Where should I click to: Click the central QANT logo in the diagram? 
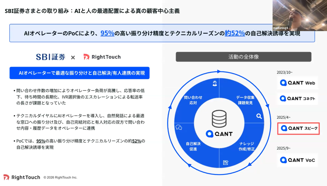click(x=219, y=134)
